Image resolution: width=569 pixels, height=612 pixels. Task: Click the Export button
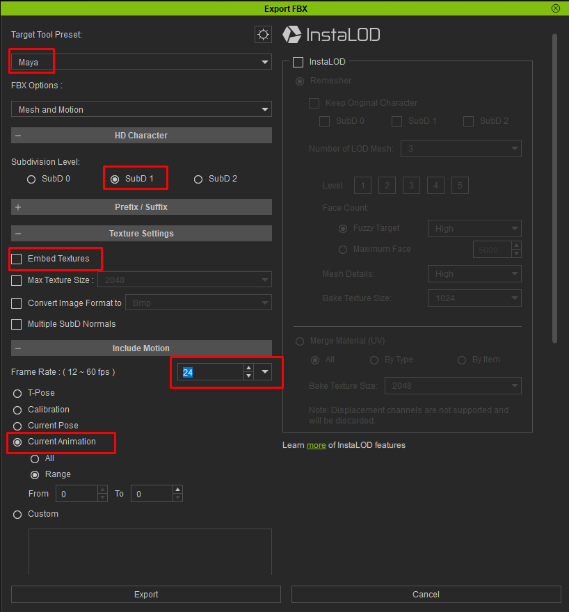[146, 595]
